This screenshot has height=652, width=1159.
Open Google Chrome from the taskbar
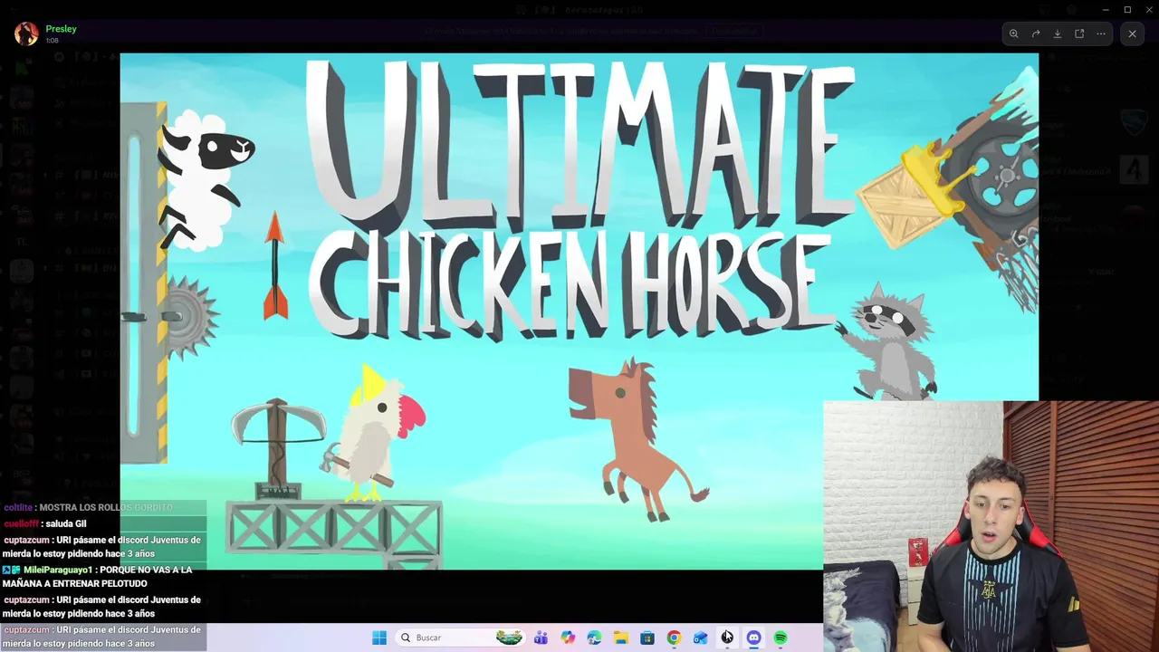coord(674,638)
